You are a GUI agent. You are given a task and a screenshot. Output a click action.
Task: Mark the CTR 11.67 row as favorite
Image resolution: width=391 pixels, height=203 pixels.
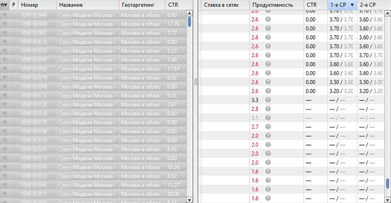[x=5, y=69]
